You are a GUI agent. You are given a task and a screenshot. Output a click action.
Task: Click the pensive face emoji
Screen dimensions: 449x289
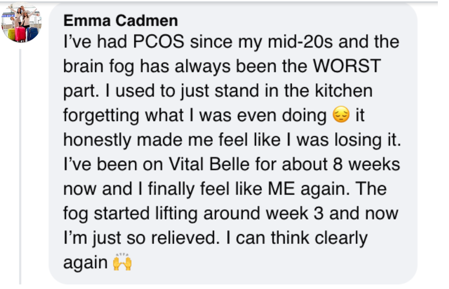tap(341, 115)
